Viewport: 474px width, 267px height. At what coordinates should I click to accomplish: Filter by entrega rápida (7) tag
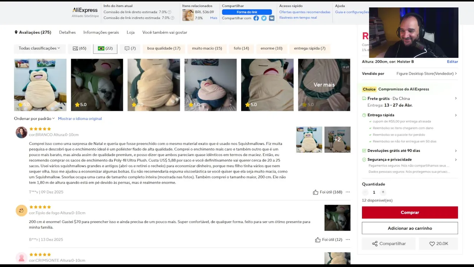pos(310,48)
